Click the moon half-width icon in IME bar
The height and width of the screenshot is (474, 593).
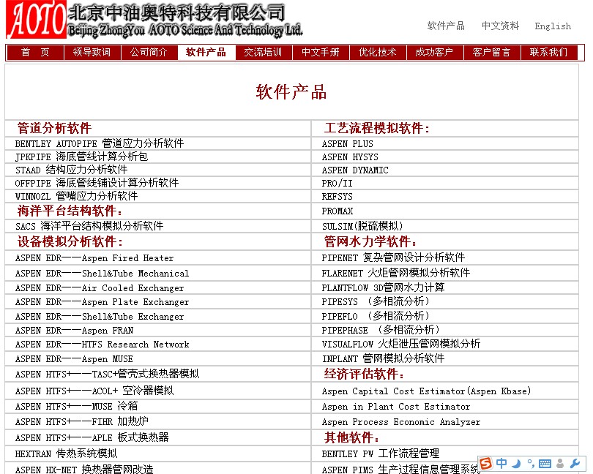coord(517,464)
